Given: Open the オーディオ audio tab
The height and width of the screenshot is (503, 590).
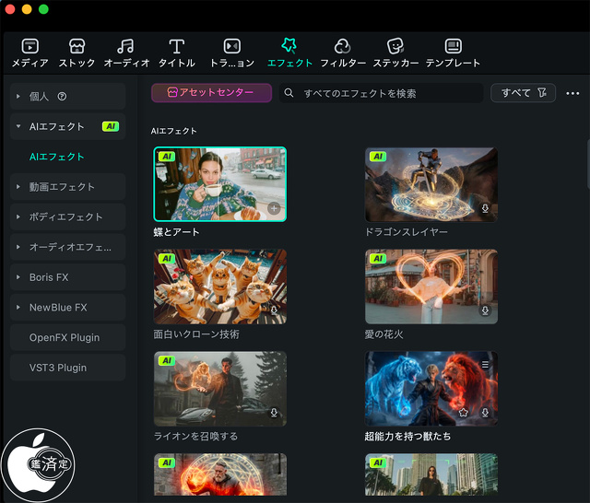Looking at the screenshot, I should pos(126,53).
